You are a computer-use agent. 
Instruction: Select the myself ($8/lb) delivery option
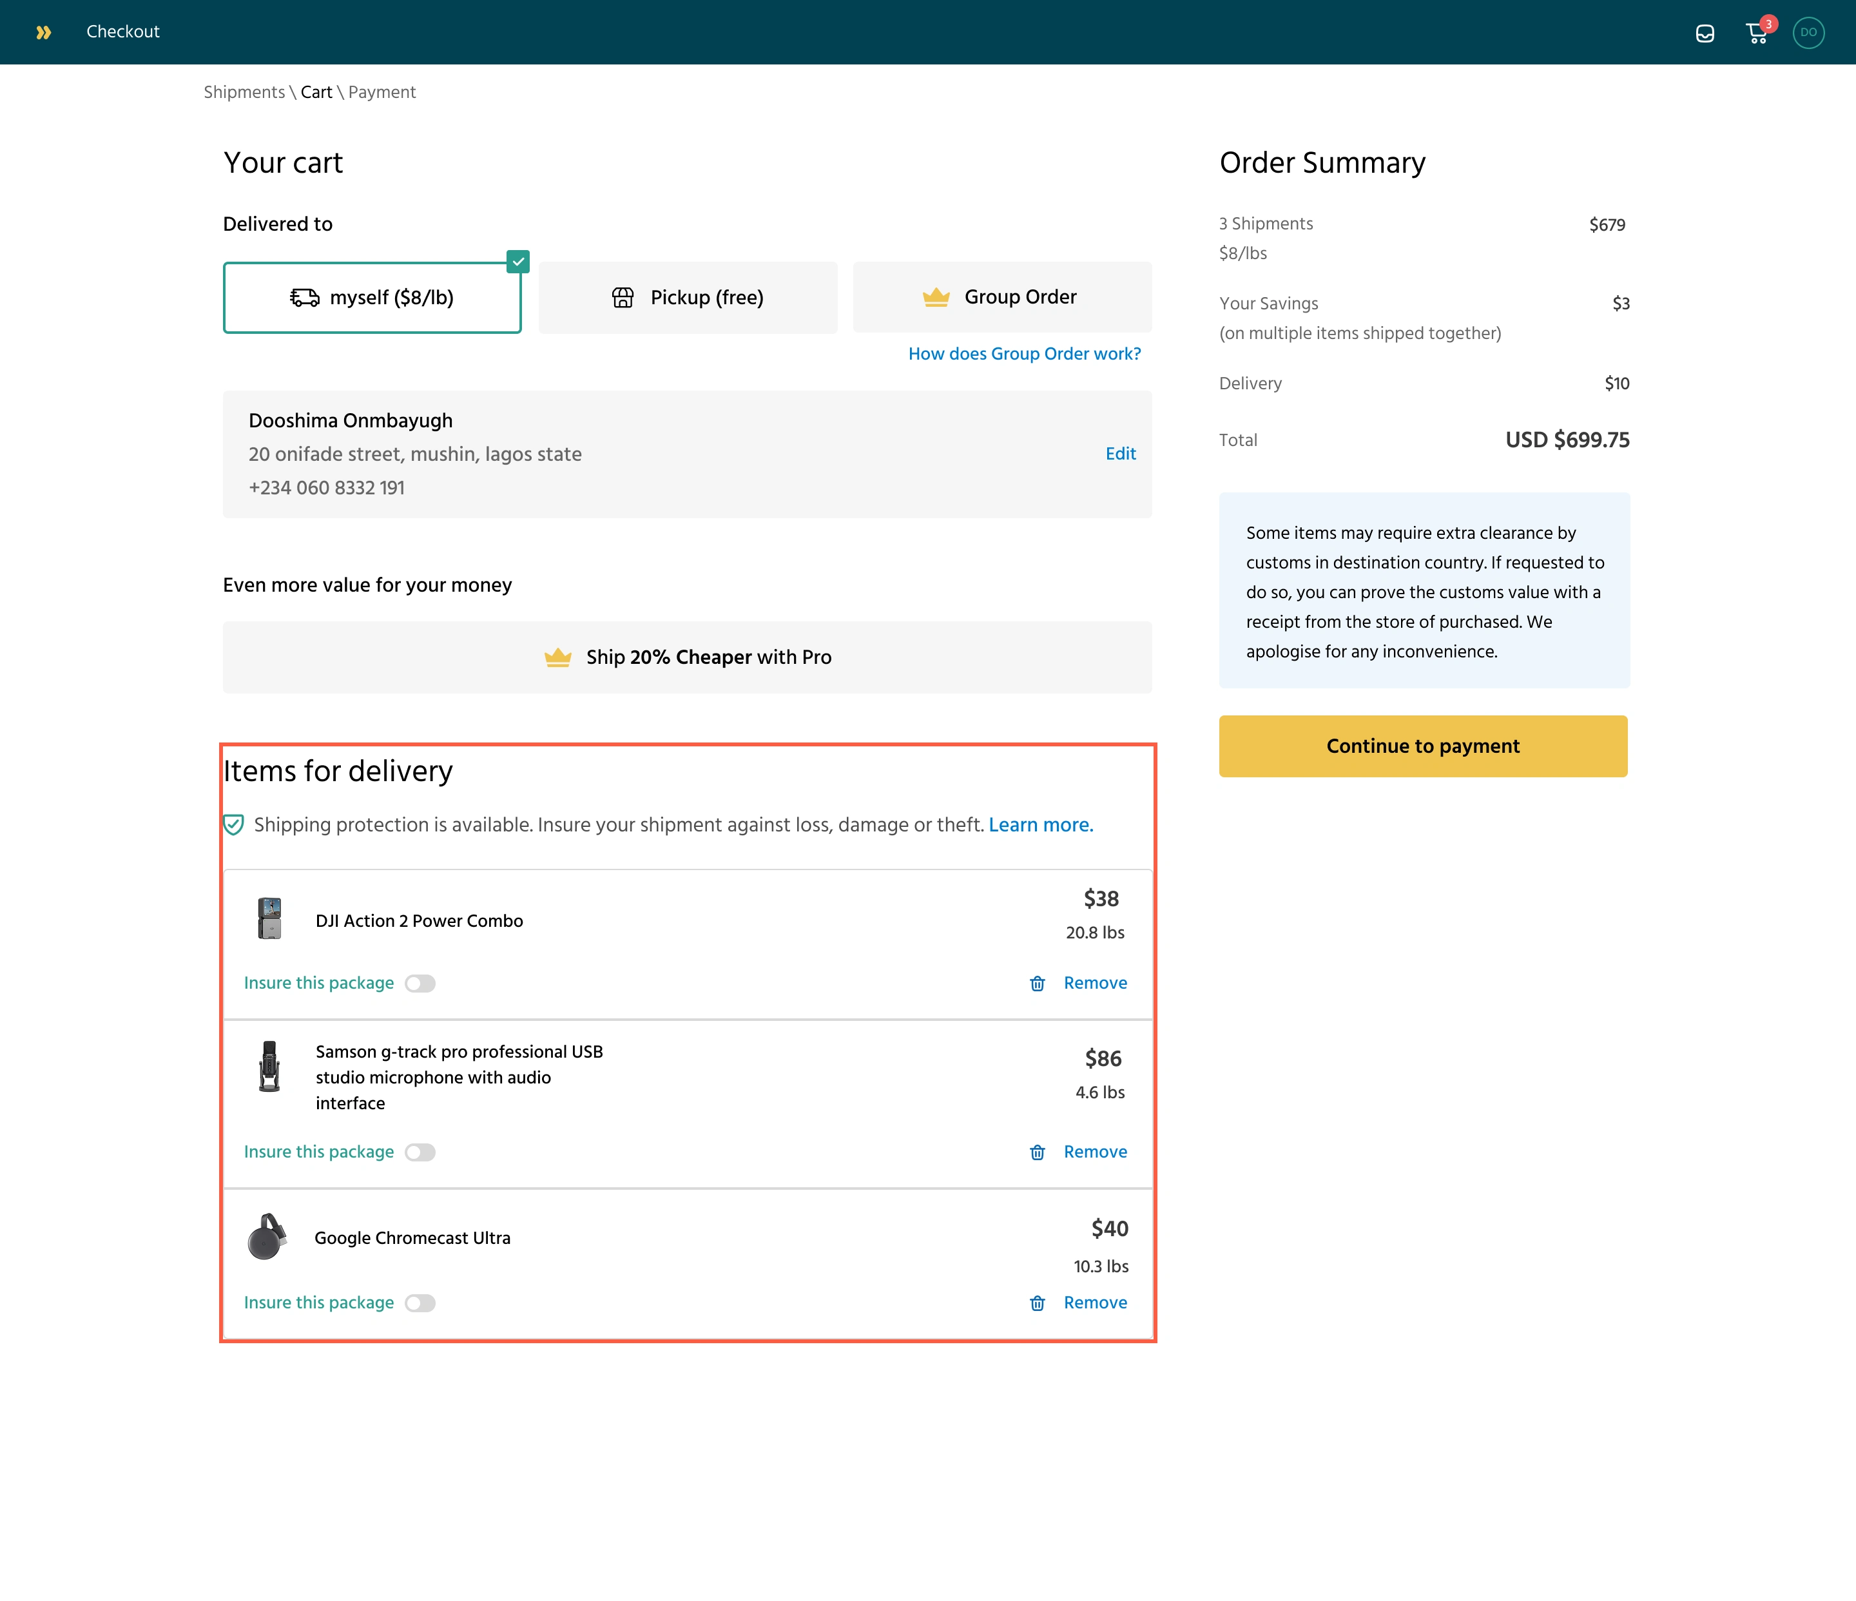tap(372, 297)
